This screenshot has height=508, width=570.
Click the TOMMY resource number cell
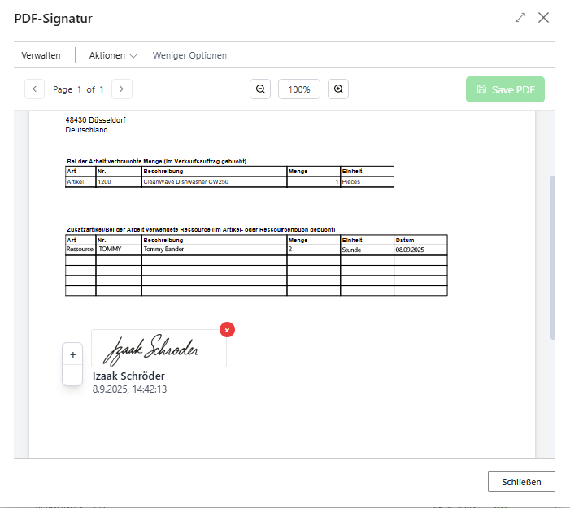(x=119, y=250)
